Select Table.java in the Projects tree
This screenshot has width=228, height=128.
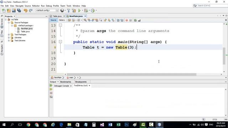tap(25, 32)
